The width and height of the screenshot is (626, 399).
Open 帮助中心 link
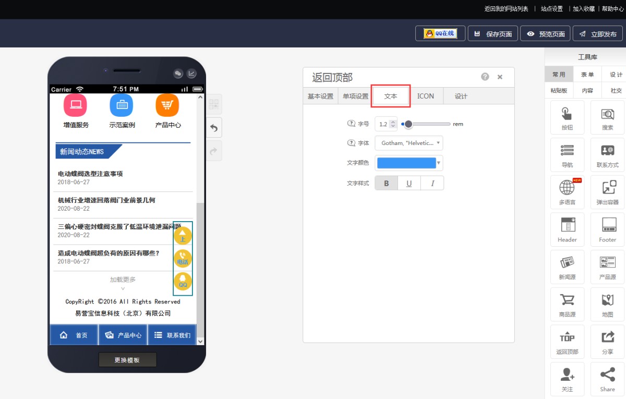point(612,8)
